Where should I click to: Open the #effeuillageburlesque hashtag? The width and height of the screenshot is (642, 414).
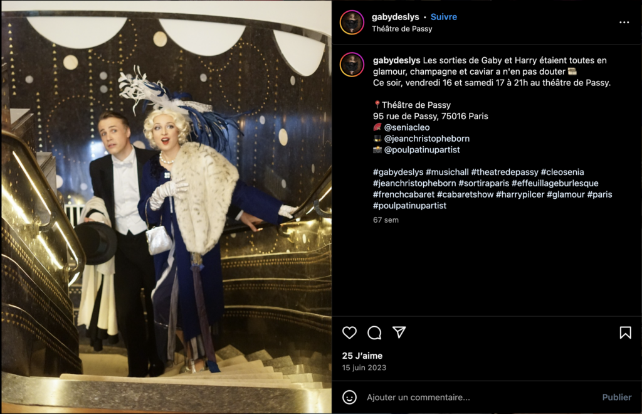coord(555,183)
